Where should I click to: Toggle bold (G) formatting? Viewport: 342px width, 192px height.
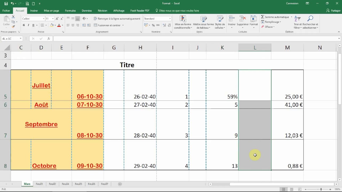click(x=24, y=25)
